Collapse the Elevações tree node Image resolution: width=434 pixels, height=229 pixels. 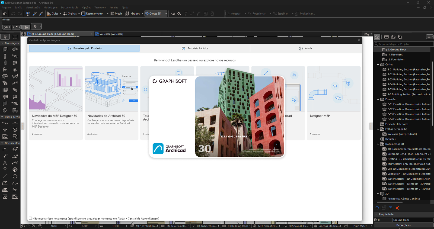pyautogui.click(x=378, y=99)
